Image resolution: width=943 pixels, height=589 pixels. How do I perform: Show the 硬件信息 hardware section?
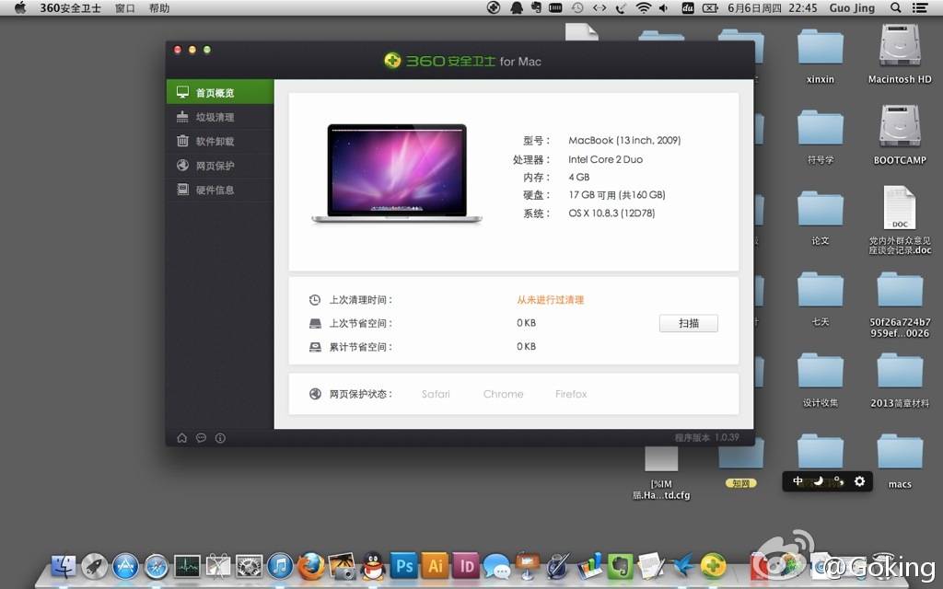[220, 190]
